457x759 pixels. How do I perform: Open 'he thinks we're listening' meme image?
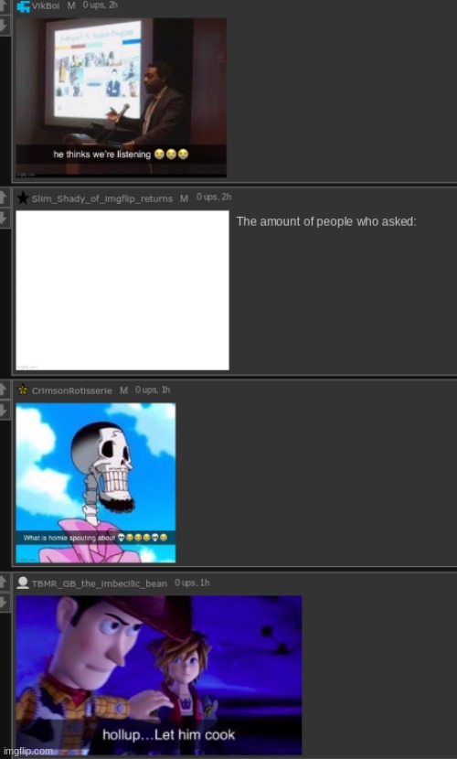pyautogui.click(x=122, y=97)
